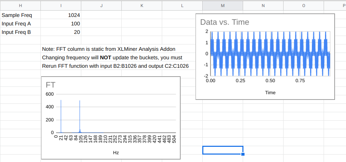Viewport: 346px width, 162px height.
Task: Select the Hz axis label in FT chart
Action: [x=116, y=153]
